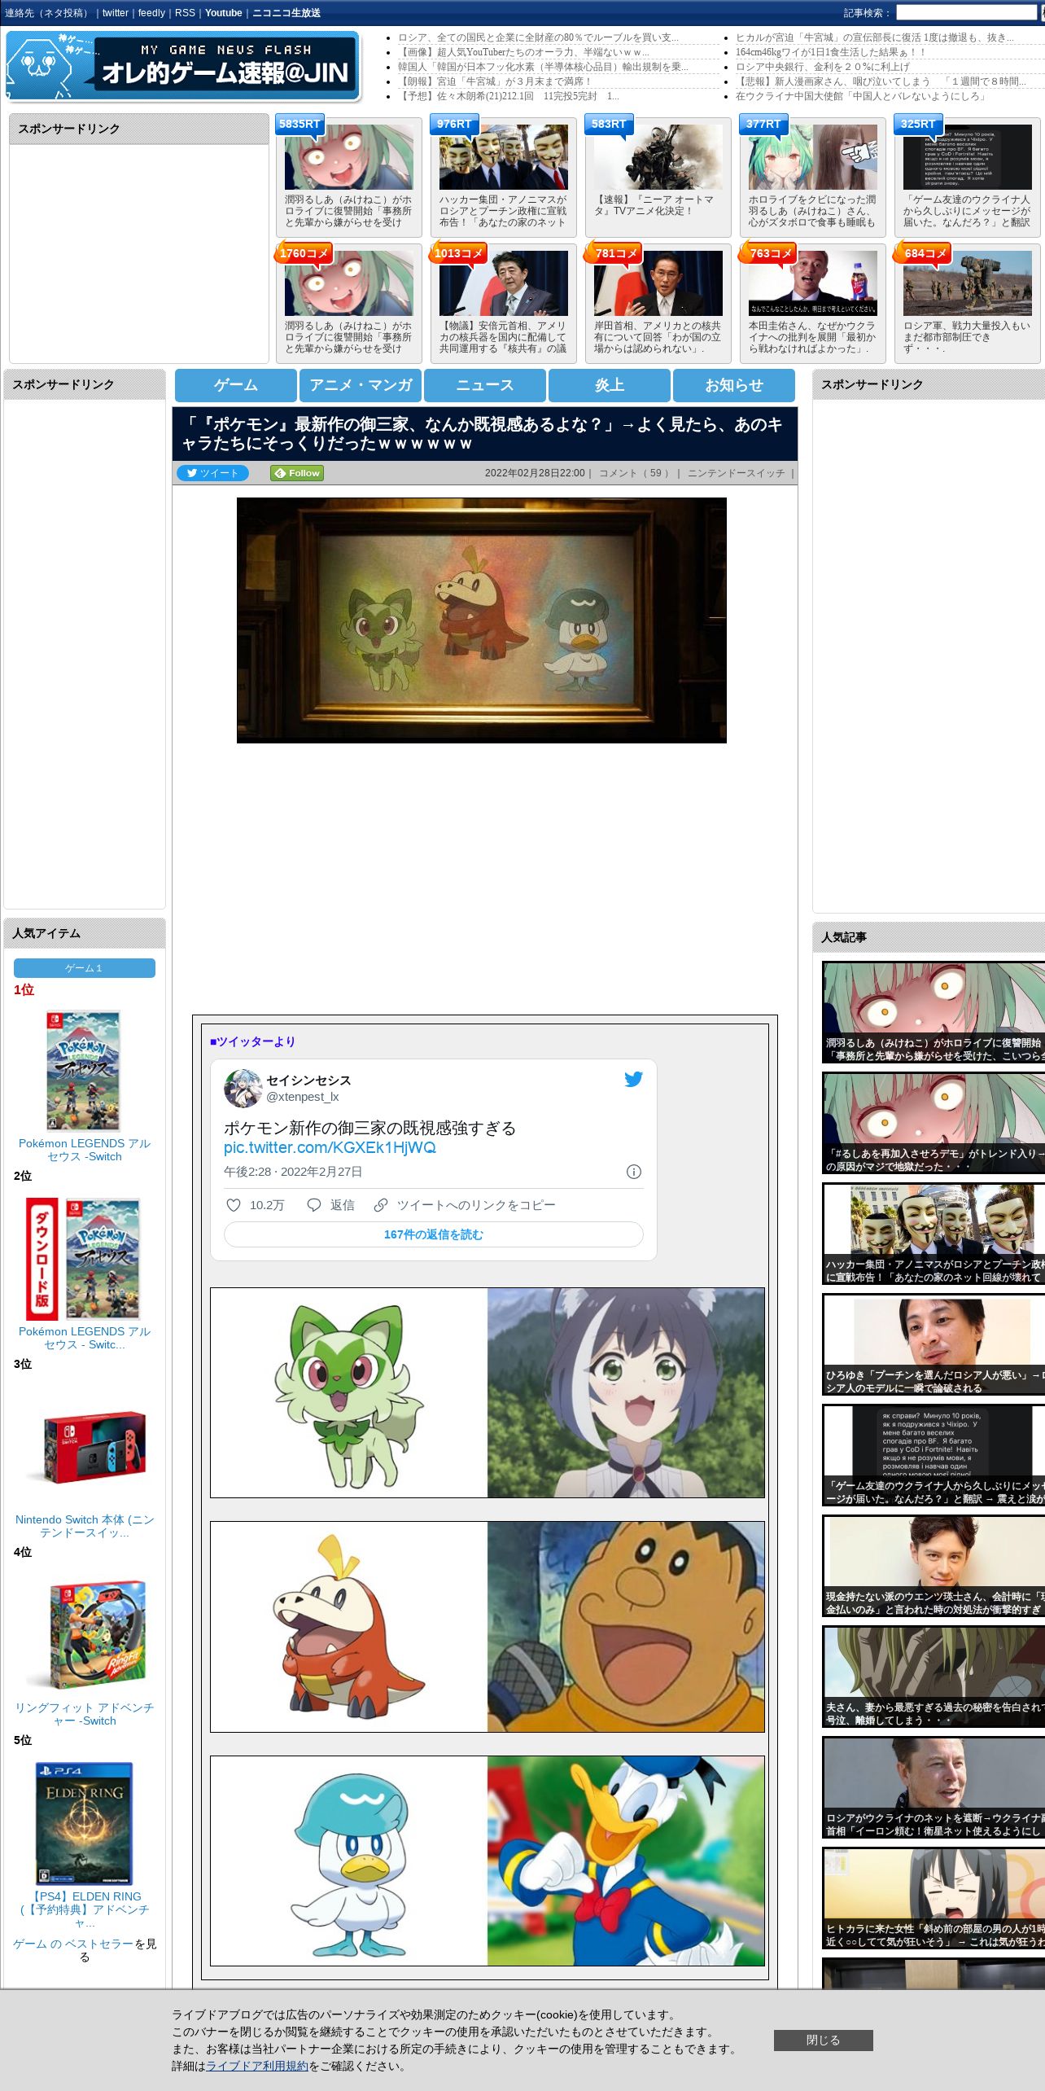Open ロシア中央銀行、金利を２０%に利上げ headline
1045x2091 pixels.
click(x=823, y=67)
